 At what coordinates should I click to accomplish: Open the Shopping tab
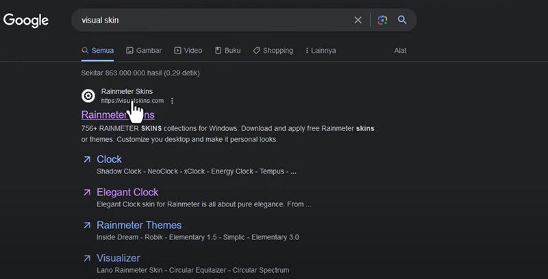273,50
